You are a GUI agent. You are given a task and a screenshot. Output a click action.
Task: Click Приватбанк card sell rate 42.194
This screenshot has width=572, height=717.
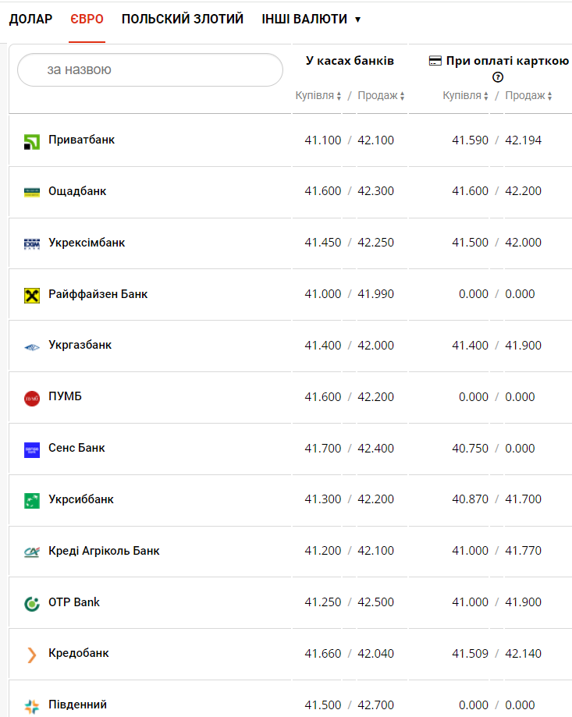click(523, 140)
